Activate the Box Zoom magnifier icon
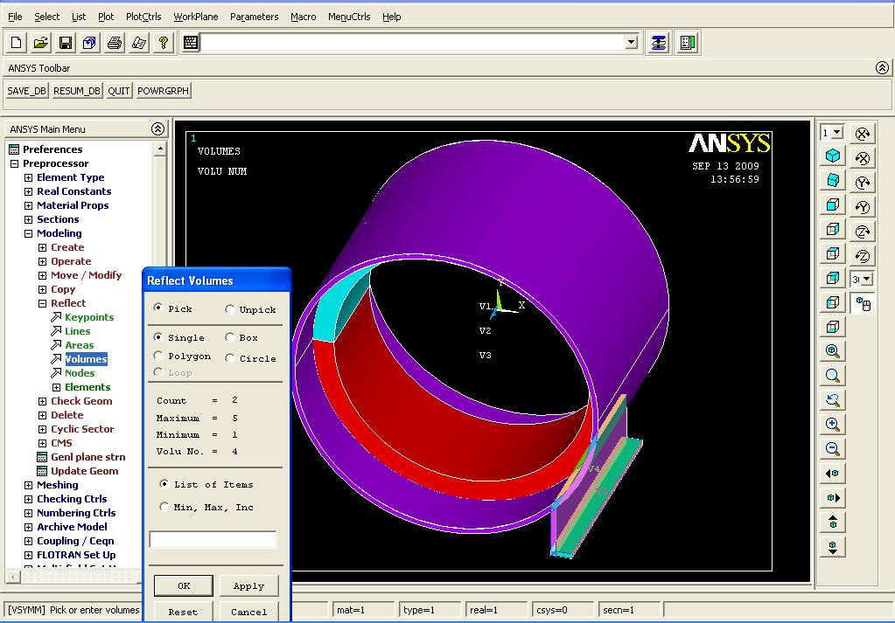 click(833, 375)
